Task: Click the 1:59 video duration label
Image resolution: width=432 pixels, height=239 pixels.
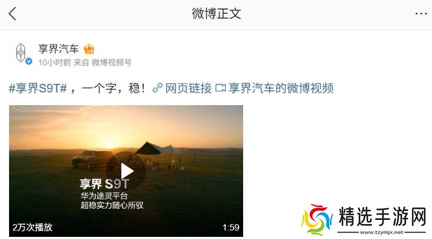Action: pos(231,227)
